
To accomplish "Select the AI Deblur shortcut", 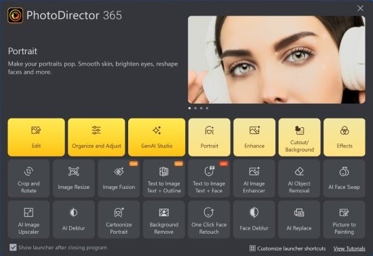I will (x=74, y=219).
